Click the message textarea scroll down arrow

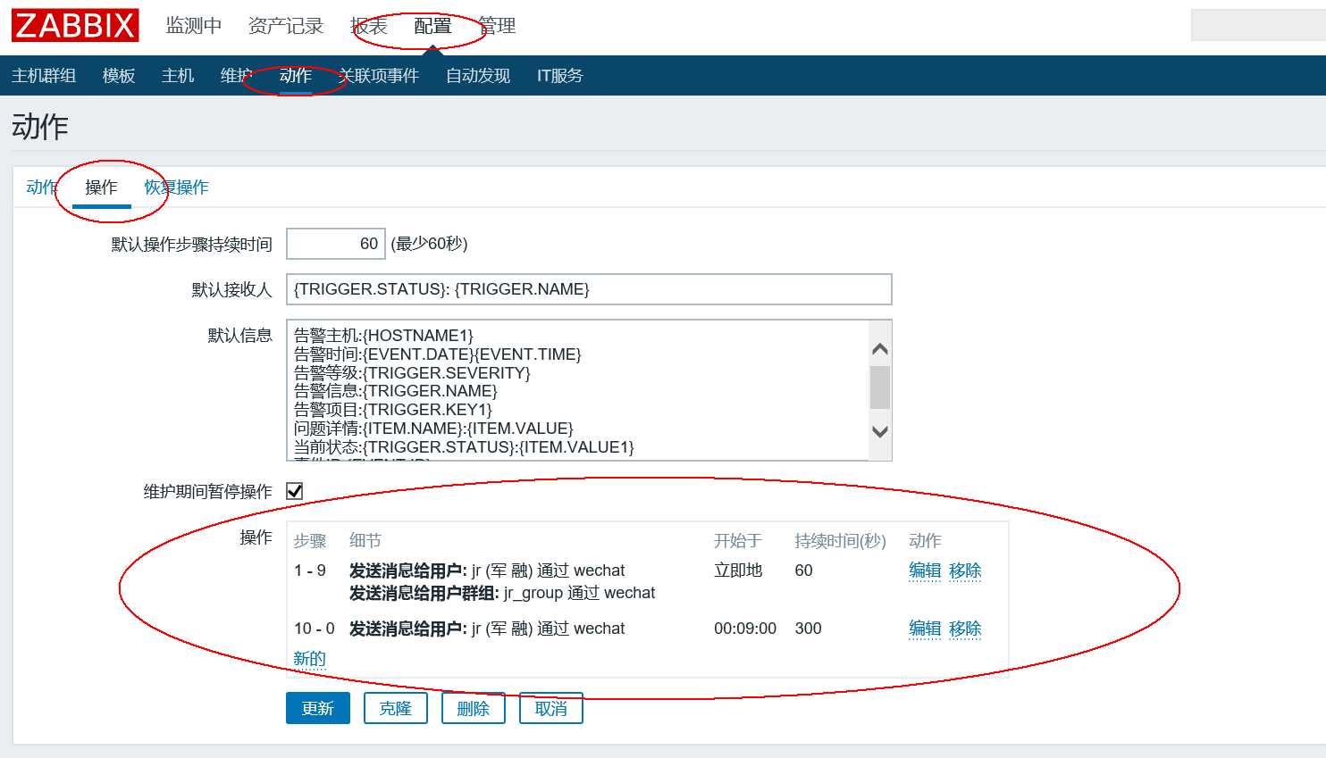(x=880, y=431)
